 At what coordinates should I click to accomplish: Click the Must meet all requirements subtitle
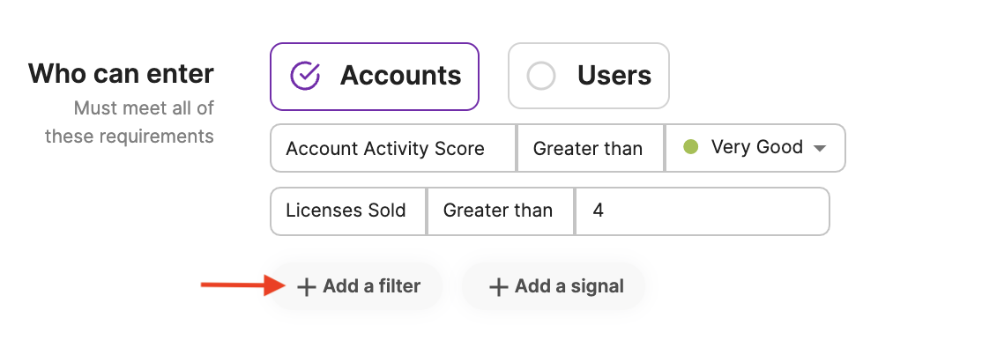tap(130, 122)
